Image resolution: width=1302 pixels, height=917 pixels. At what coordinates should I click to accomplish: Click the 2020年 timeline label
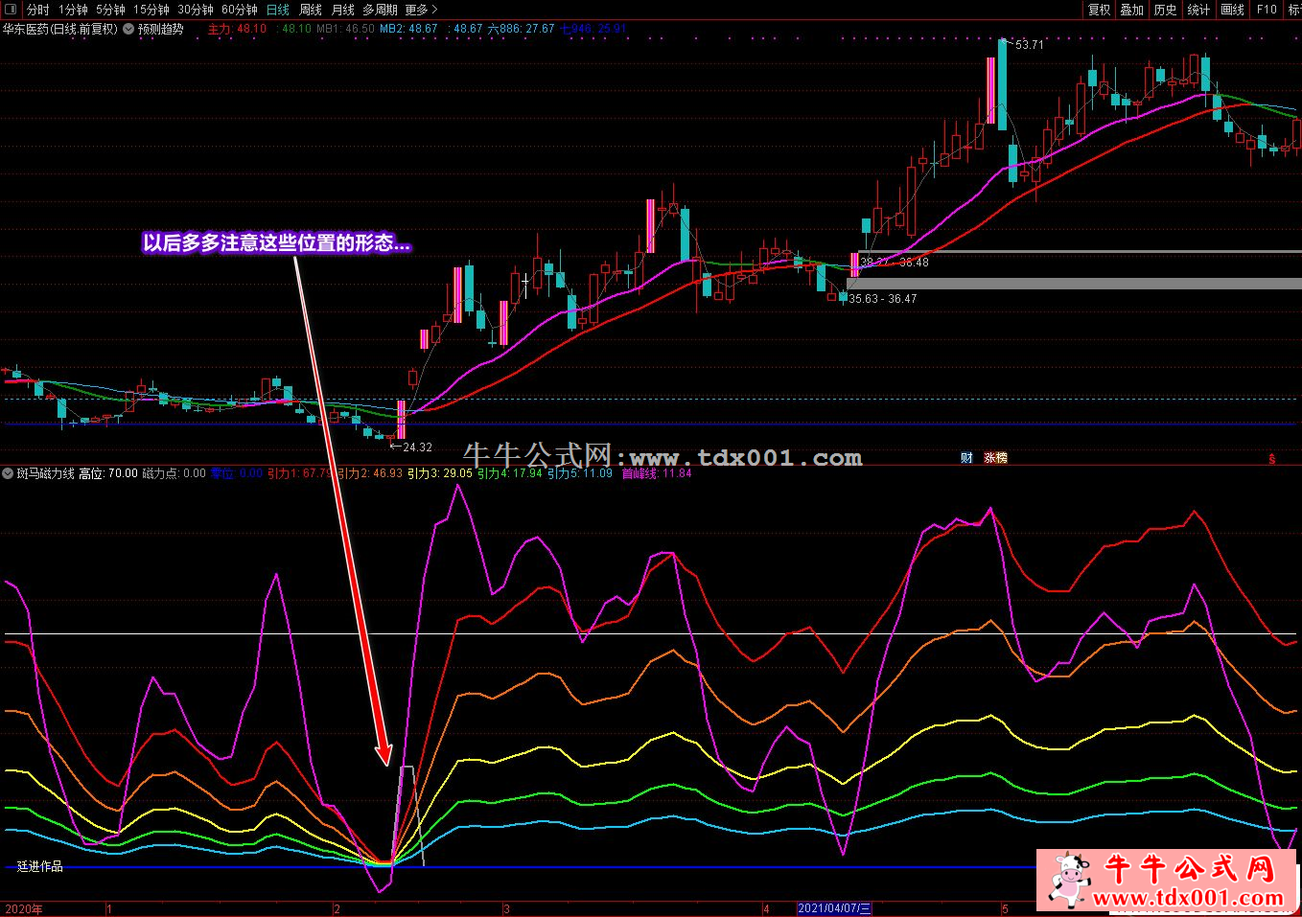click(23, 909)
